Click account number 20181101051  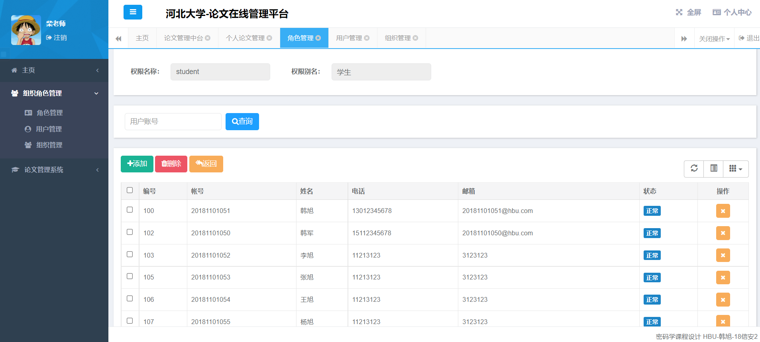point(211,211)
